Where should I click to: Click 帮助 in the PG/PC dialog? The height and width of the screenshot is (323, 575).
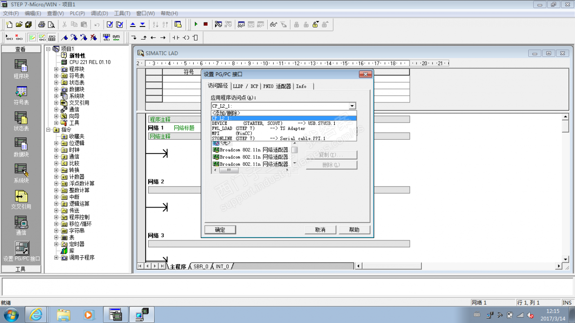click(354, 230)
